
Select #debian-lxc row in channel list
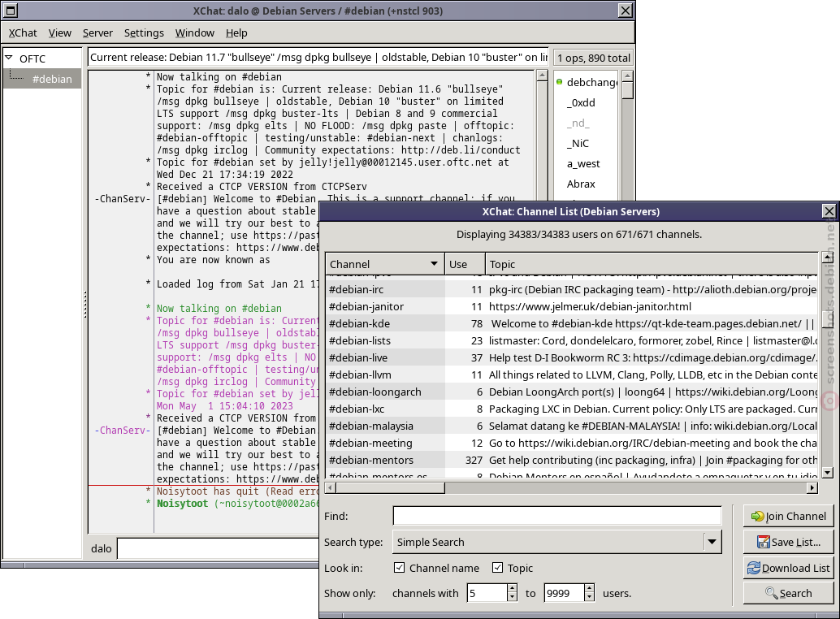pos(572,409)
